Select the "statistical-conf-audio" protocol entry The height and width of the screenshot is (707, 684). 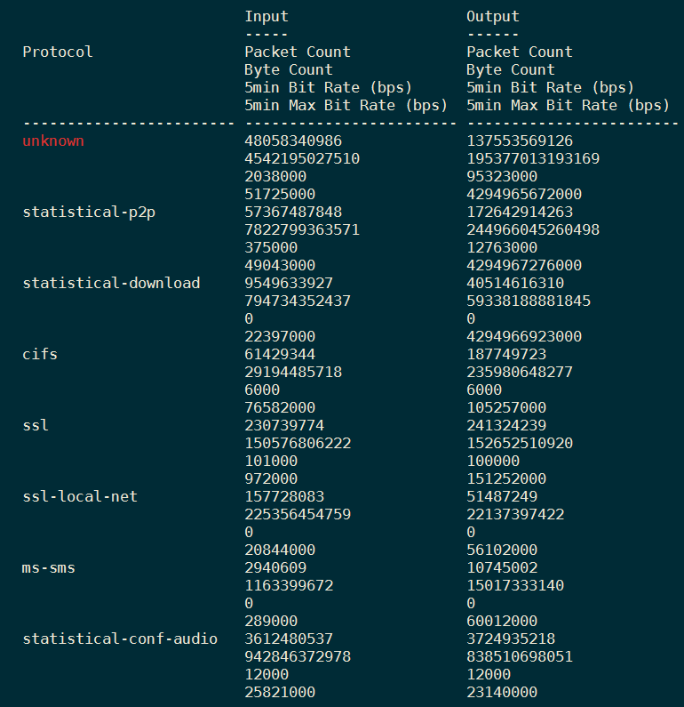coord(120,639)
